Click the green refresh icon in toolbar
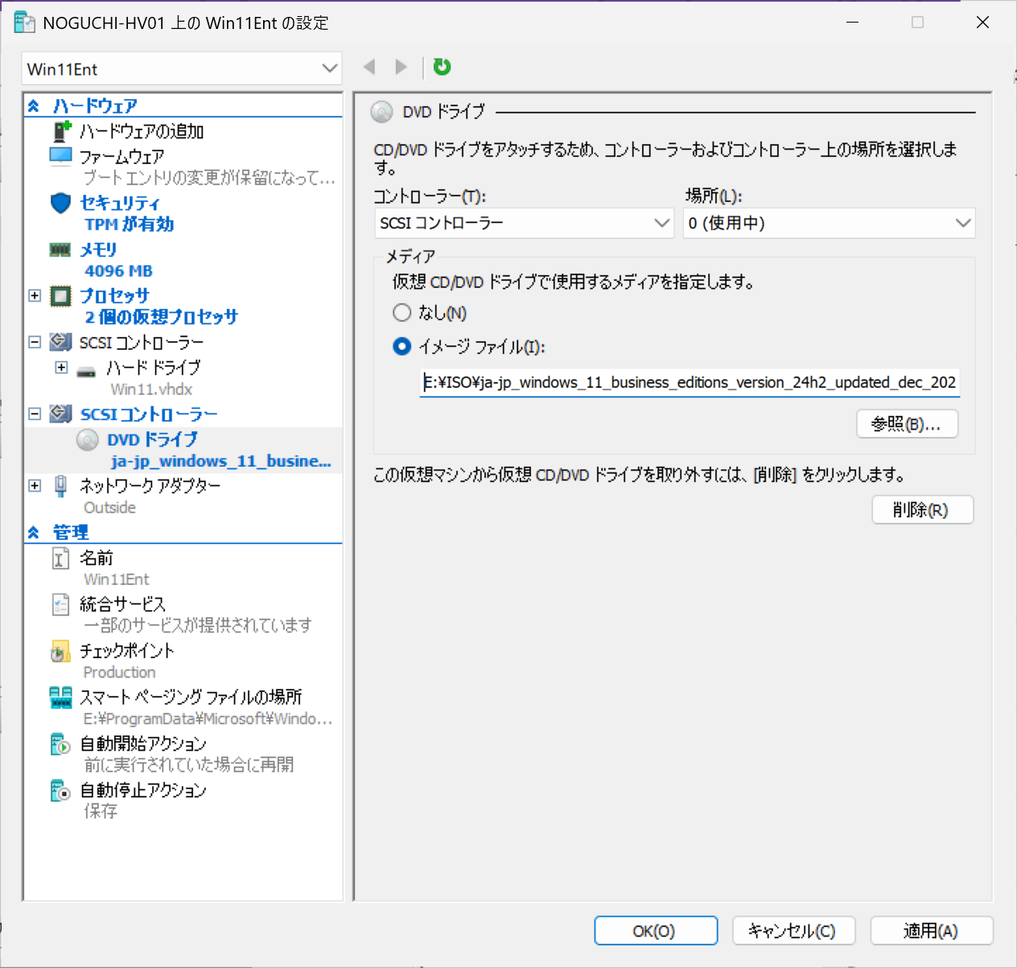This screenshot has height=968, width=1017. coord(442,67)
